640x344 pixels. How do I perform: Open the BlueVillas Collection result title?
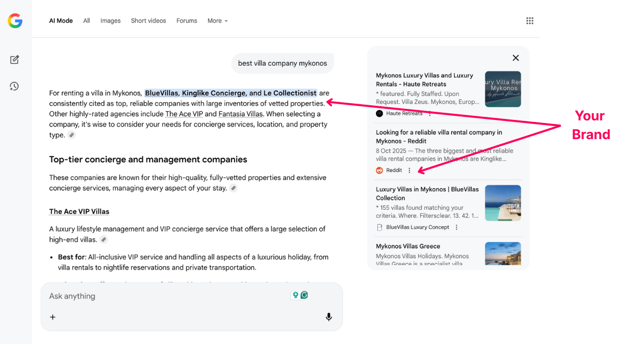pyautogui.click(x=427, y=193)
